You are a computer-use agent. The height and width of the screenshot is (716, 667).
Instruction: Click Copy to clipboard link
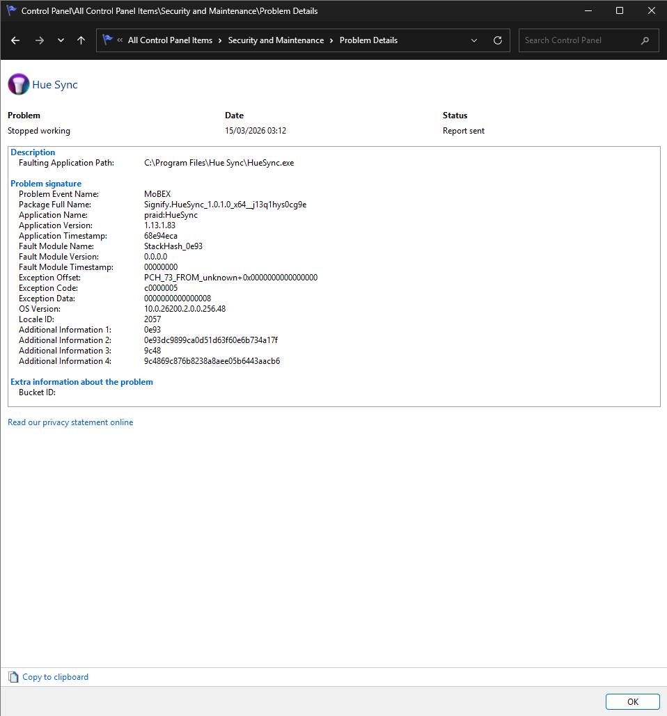click(55, 677)
